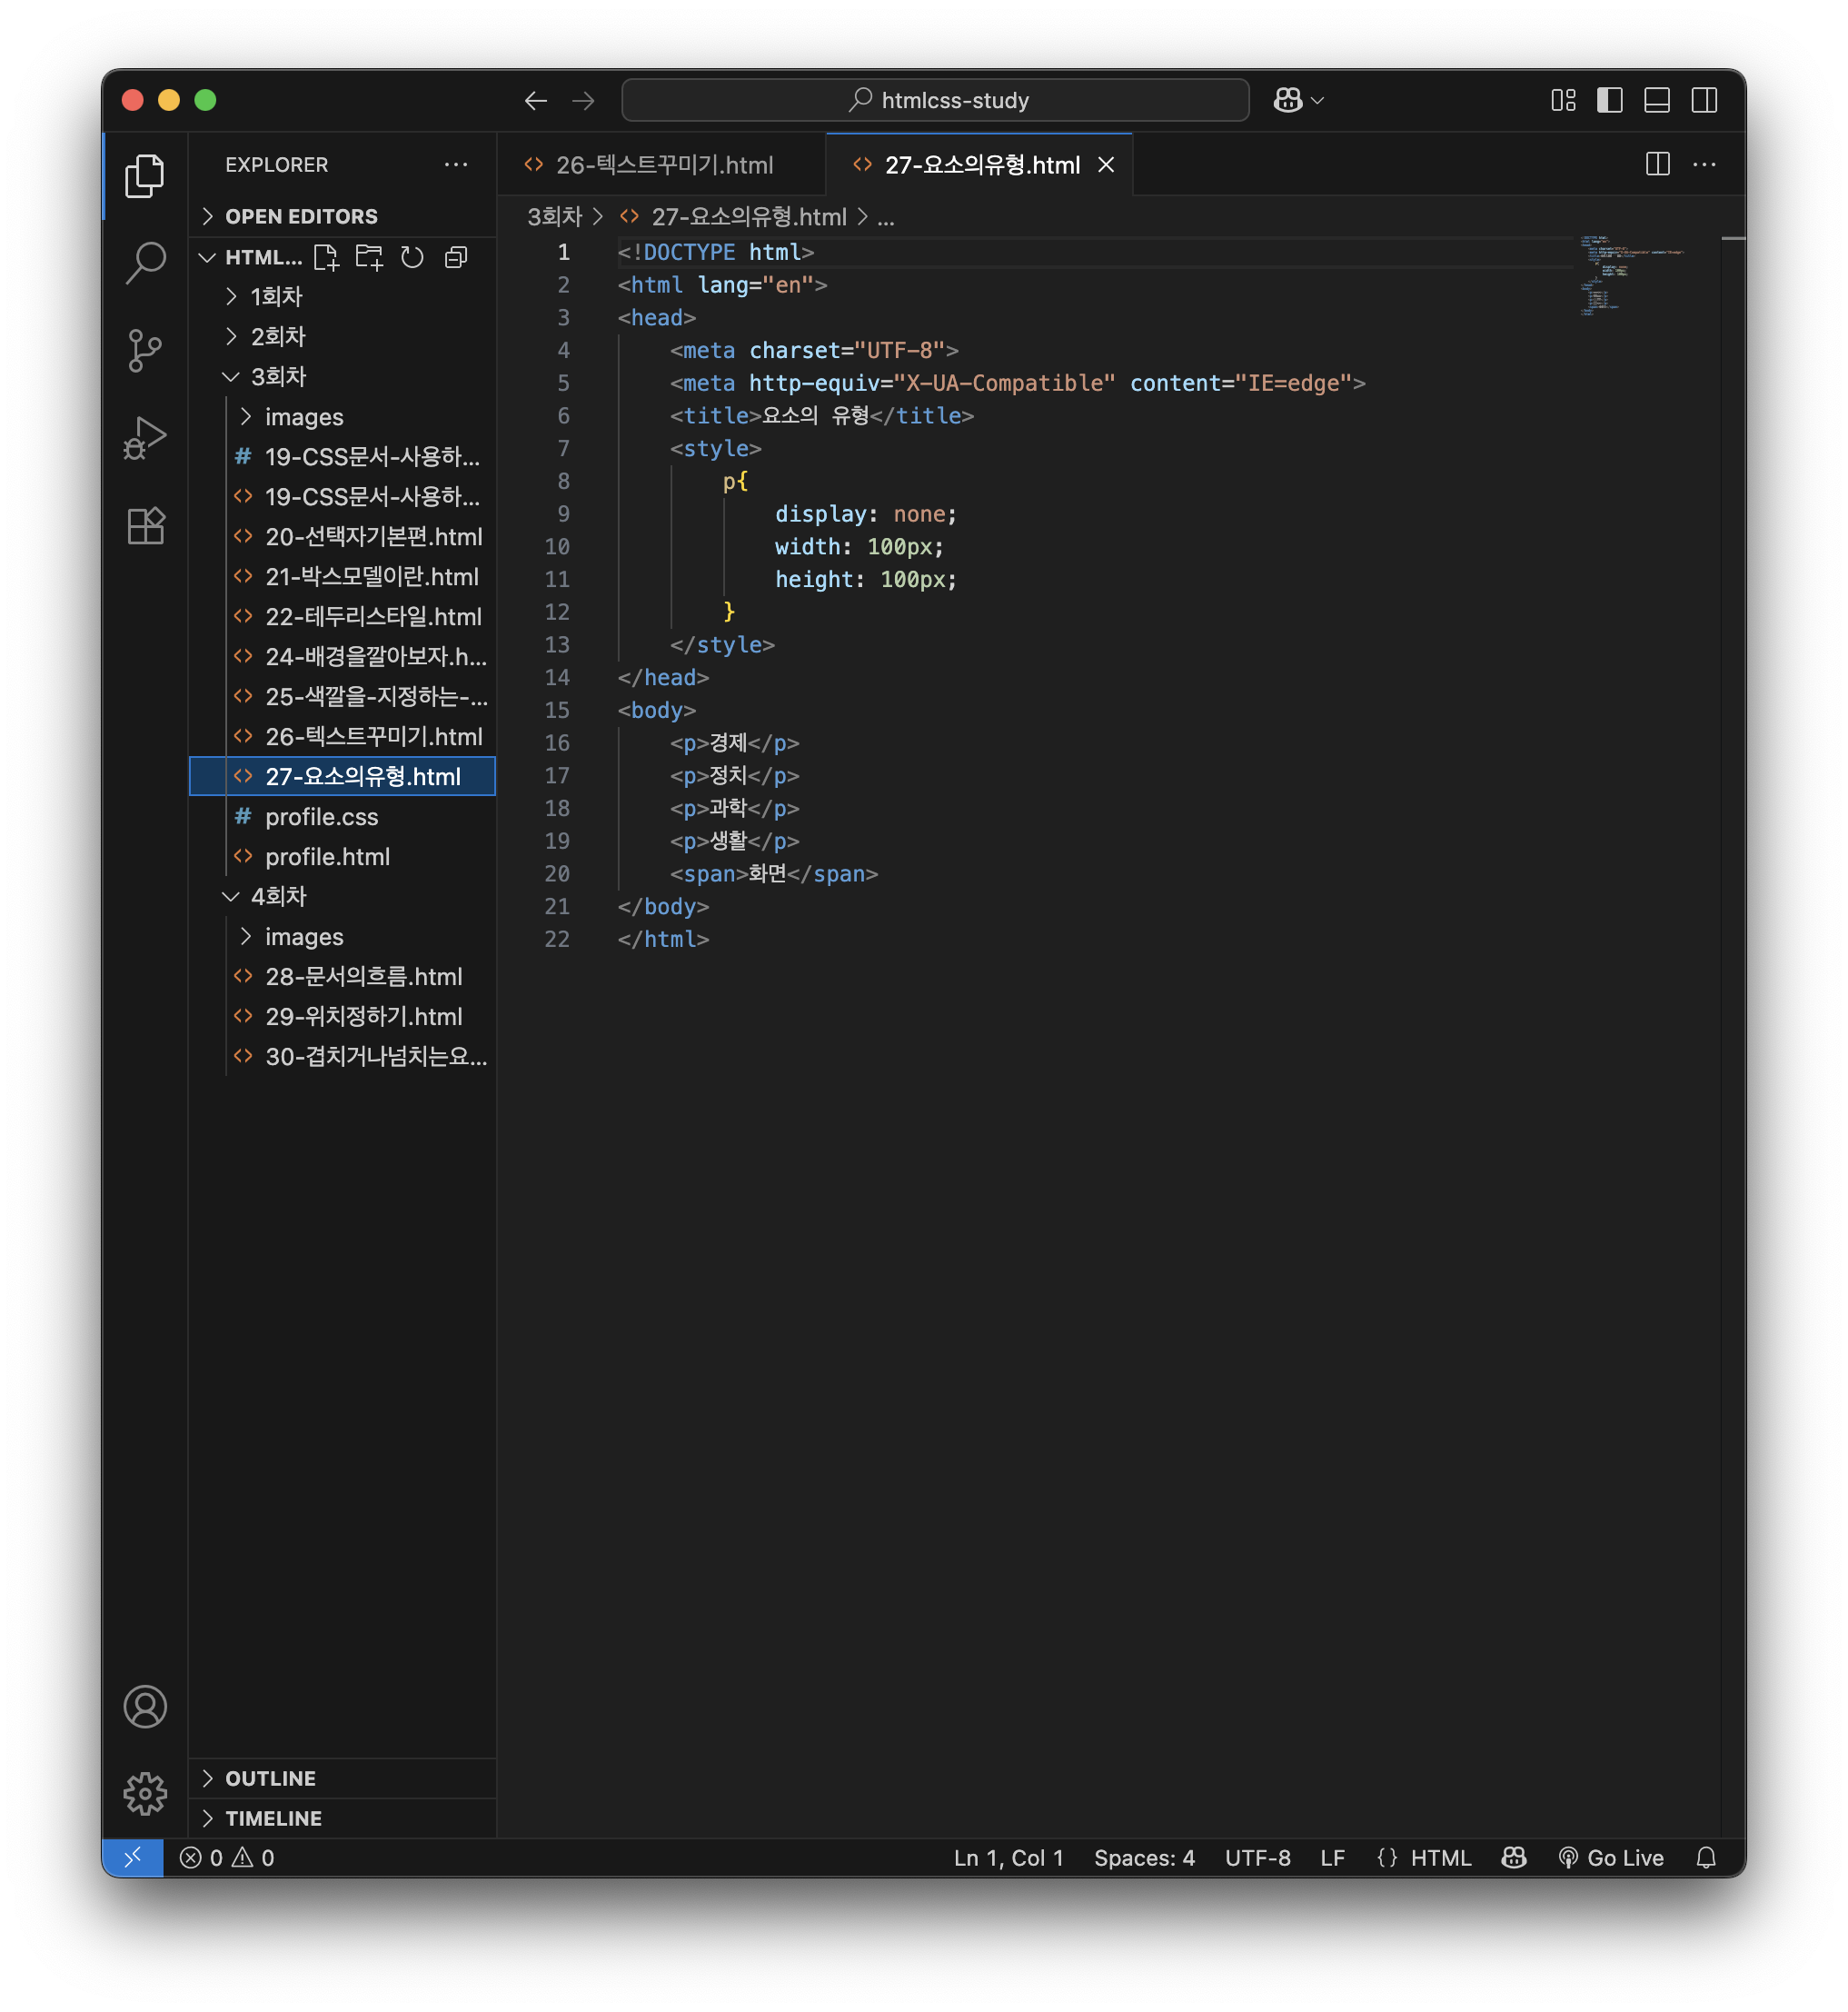The height and width of the screenshot is (2012, 1848).
Task: Toggle the primary side bar visibility
Action: click(x=1609, y=100)
